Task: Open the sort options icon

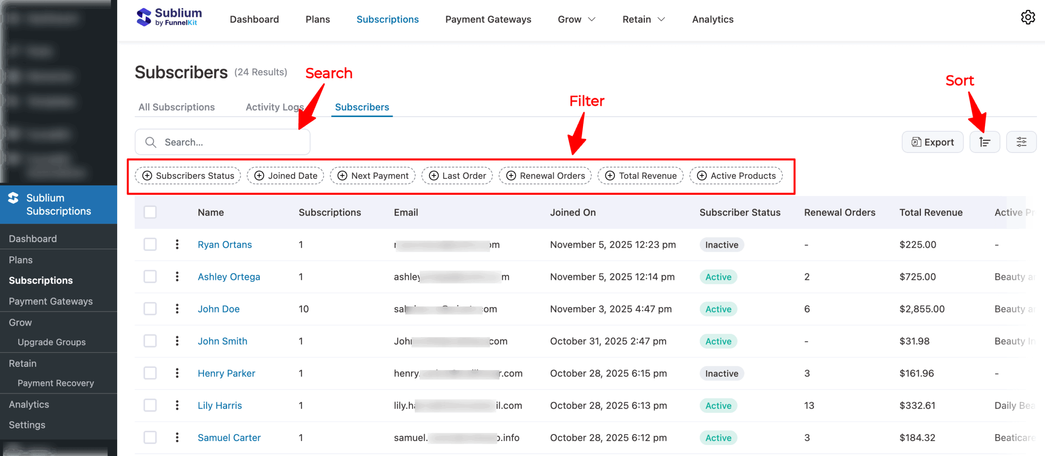Action: click(985, 142)
